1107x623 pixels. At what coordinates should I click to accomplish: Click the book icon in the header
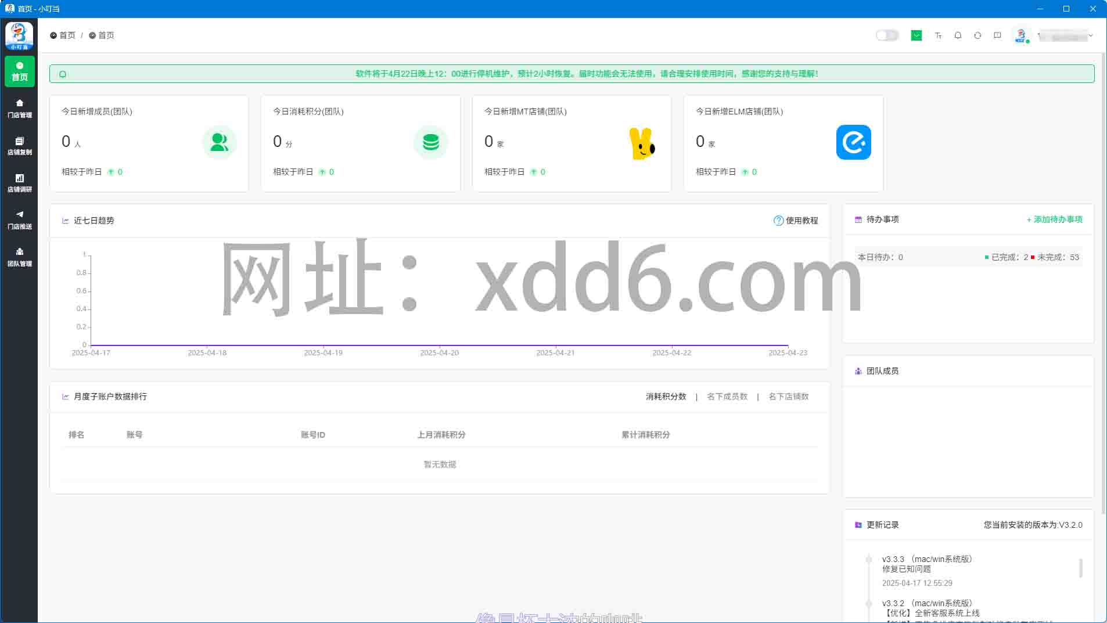(x=997, y=35)
